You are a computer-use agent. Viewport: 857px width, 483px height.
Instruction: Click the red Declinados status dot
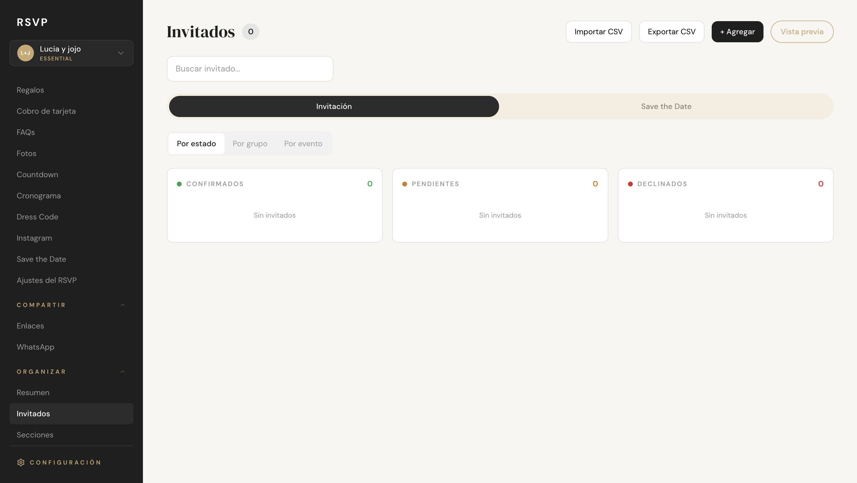630,184
